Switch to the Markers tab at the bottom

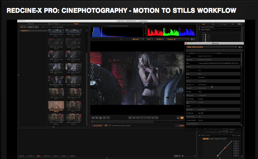tap(47, 156)
